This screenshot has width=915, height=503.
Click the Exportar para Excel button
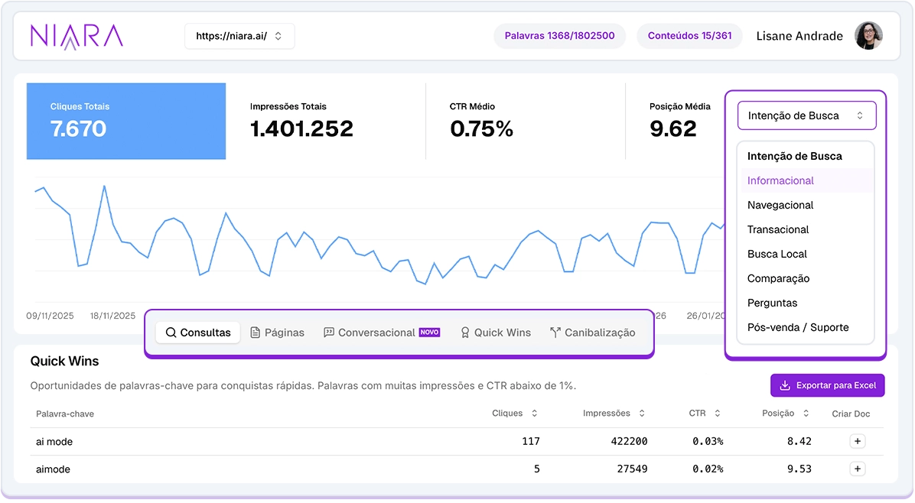(827, 385)
